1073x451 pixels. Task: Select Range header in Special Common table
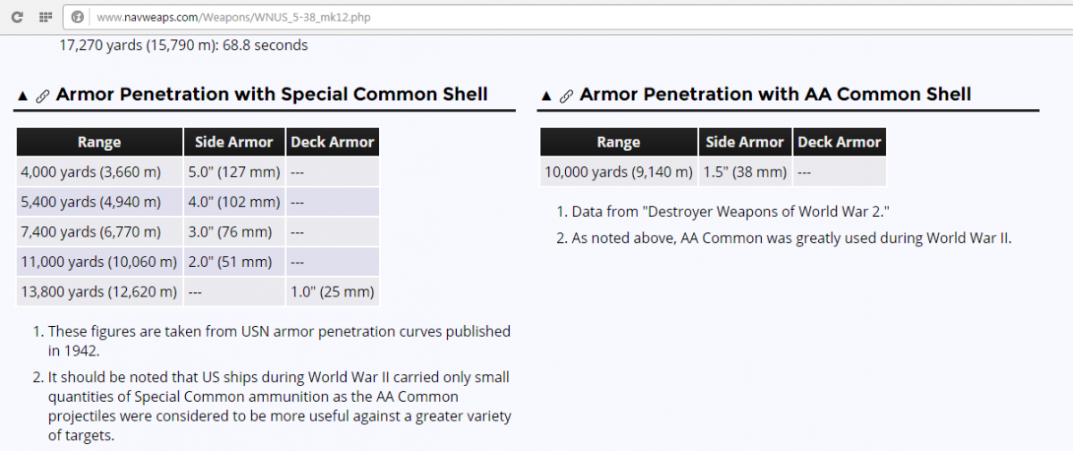(x=99, y=142)
